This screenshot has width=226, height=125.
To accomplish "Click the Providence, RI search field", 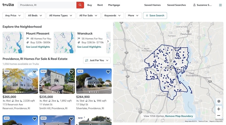I will [47, 5].
